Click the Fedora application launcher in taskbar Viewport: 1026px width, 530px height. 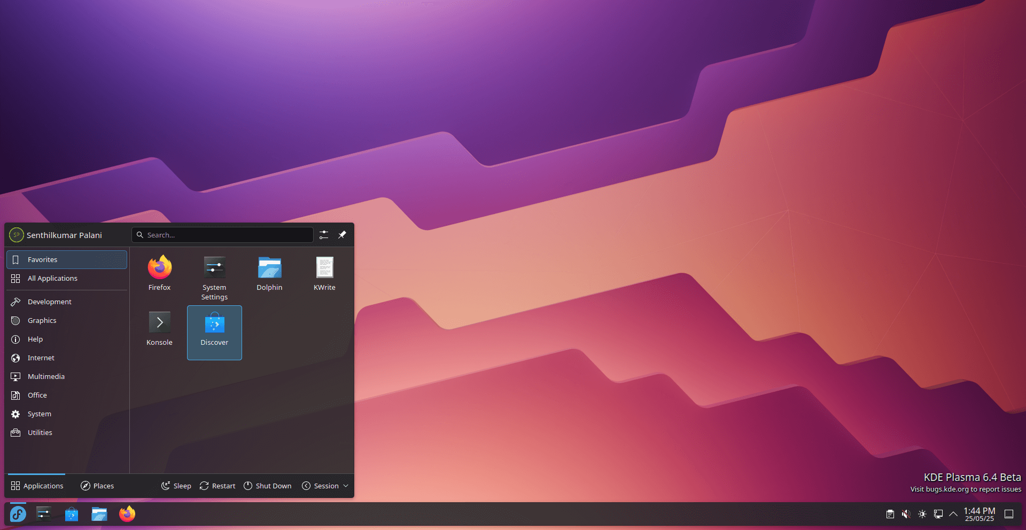pyautogui.click(x=18, y=514)
